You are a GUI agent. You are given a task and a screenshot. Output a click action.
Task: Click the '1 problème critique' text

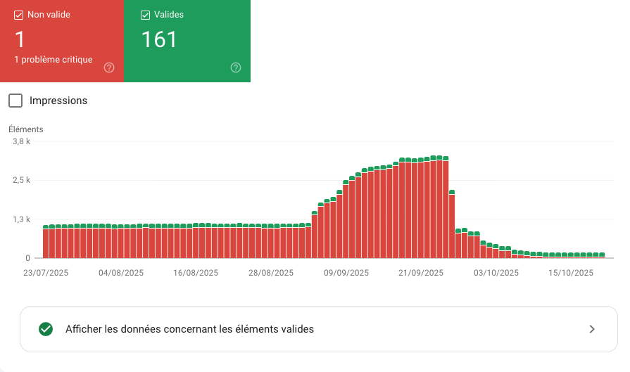[x=53, y=60]
